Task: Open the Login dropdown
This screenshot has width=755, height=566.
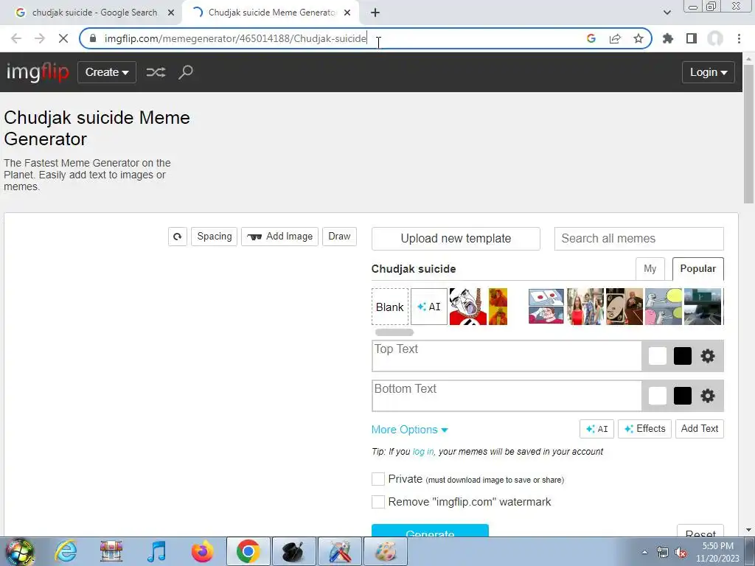Action: click(x=709, y=72)
